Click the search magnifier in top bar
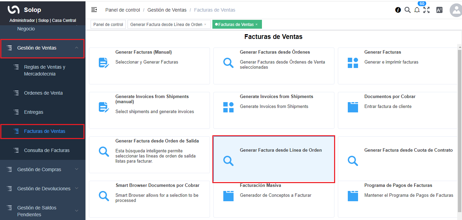462x220 pixels. pos(407,10)
